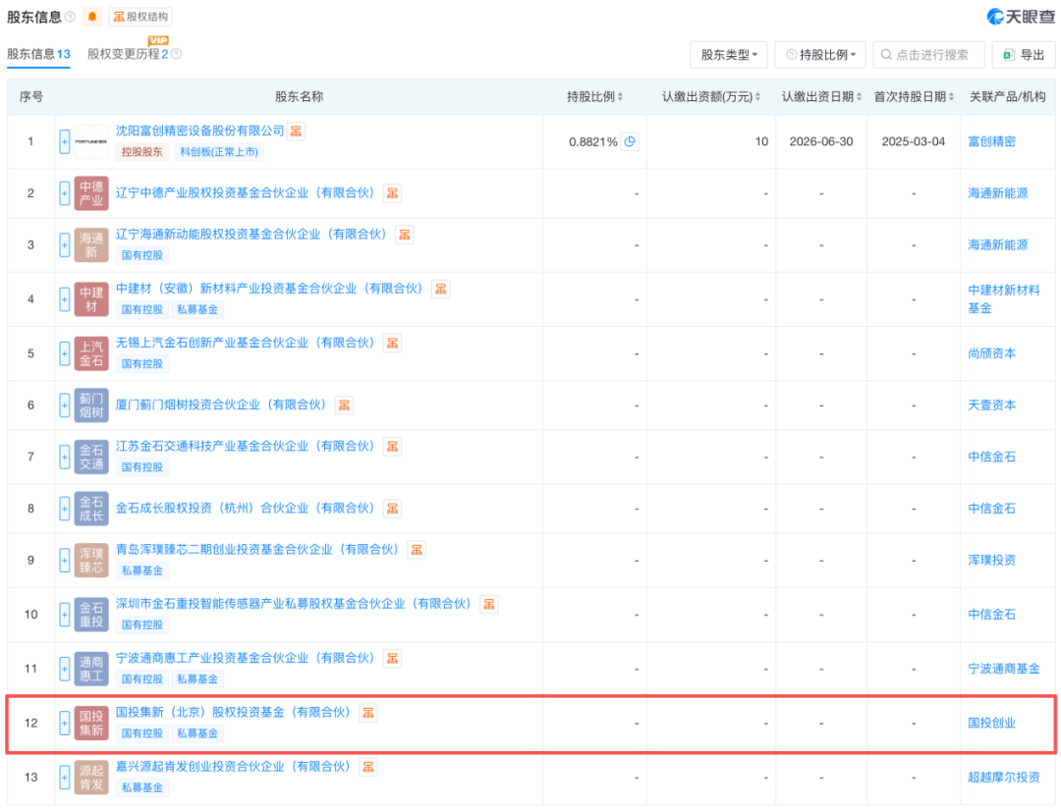The image size is (1061, 808).
Task: Click equity structure icon beside 辽宁中德产业
Action: click(x=392, y=193)
